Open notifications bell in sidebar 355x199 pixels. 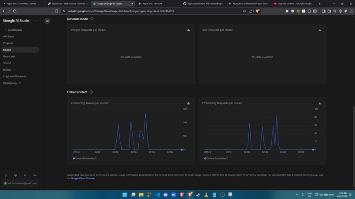6,175
